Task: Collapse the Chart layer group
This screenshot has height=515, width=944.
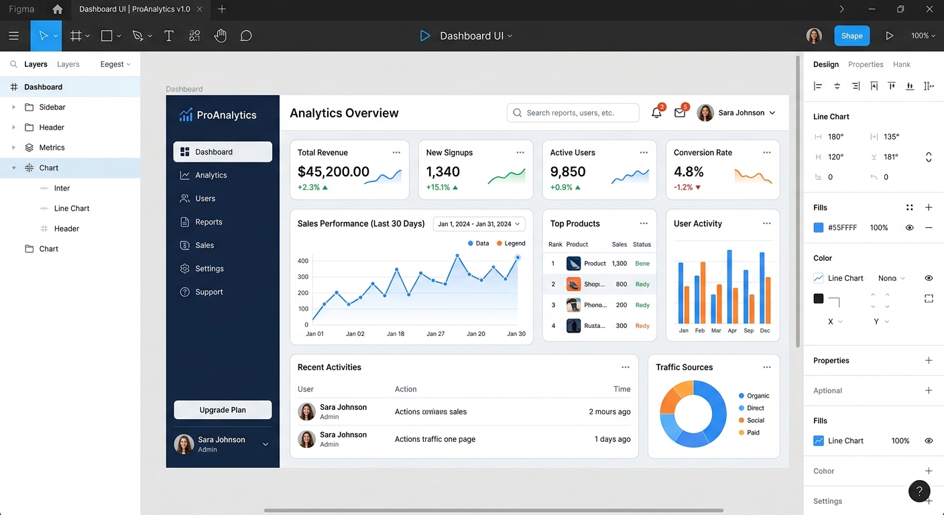Action: click(13, 168)
